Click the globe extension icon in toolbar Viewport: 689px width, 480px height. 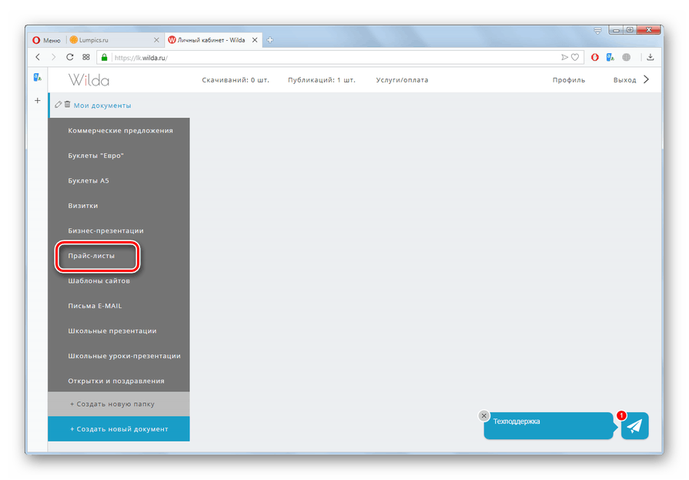[627, 57]
